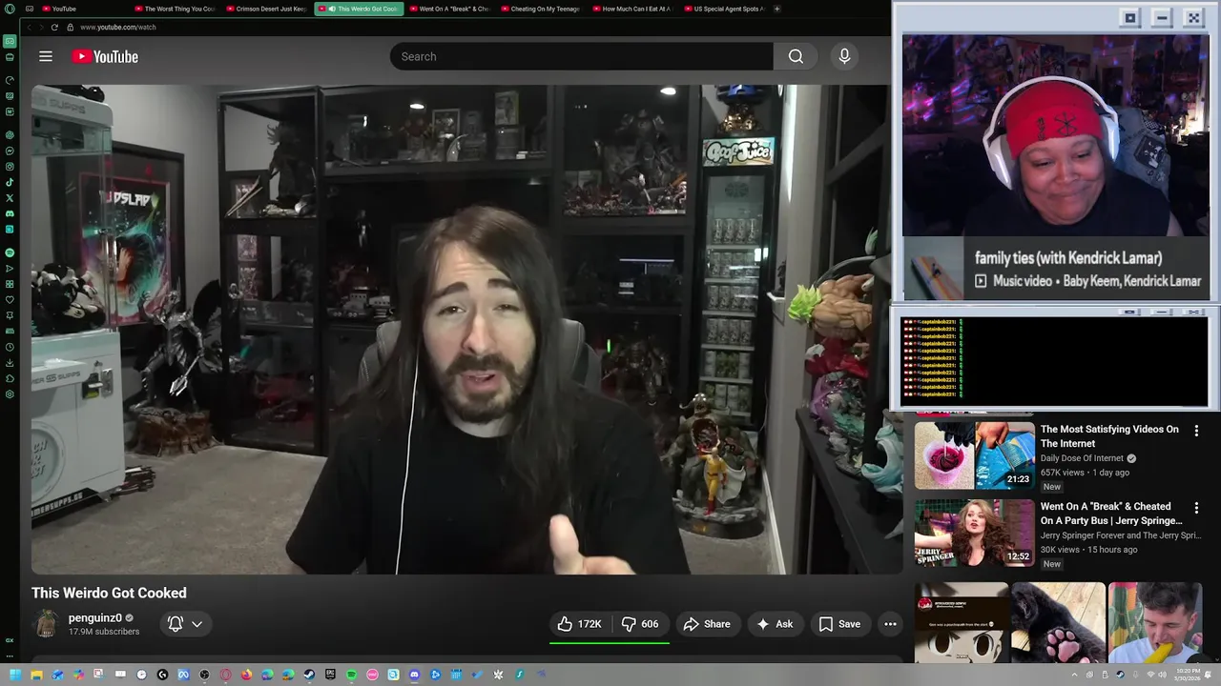Open Spotify from the taskbar
1221x686 pixels.
coord(351,675)
